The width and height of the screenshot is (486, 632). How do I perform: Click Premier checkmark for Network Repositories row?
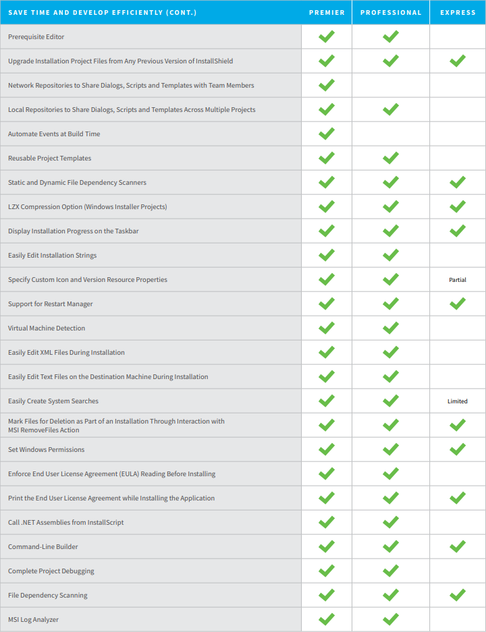[x=326, y=85]
